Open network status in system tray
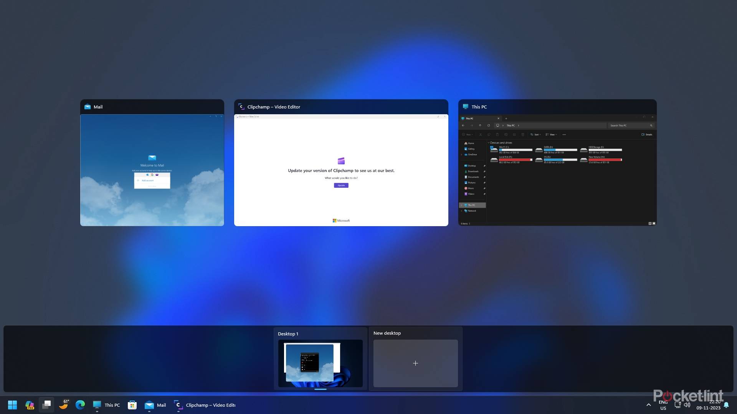 coord(678,405)
